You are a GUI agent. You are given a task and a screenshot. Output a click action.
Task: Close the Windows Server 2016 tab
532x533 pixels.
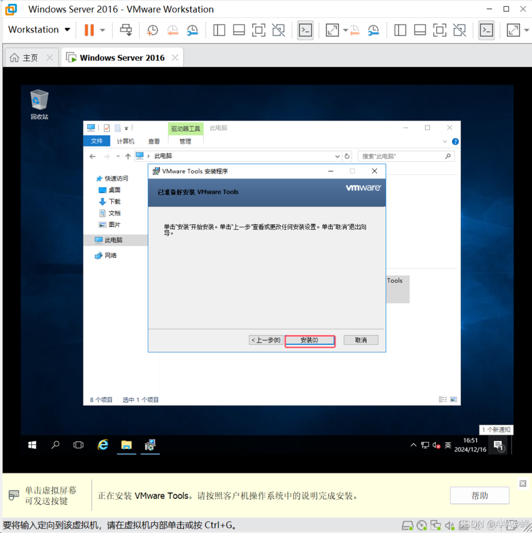click(x=175, y=58)
